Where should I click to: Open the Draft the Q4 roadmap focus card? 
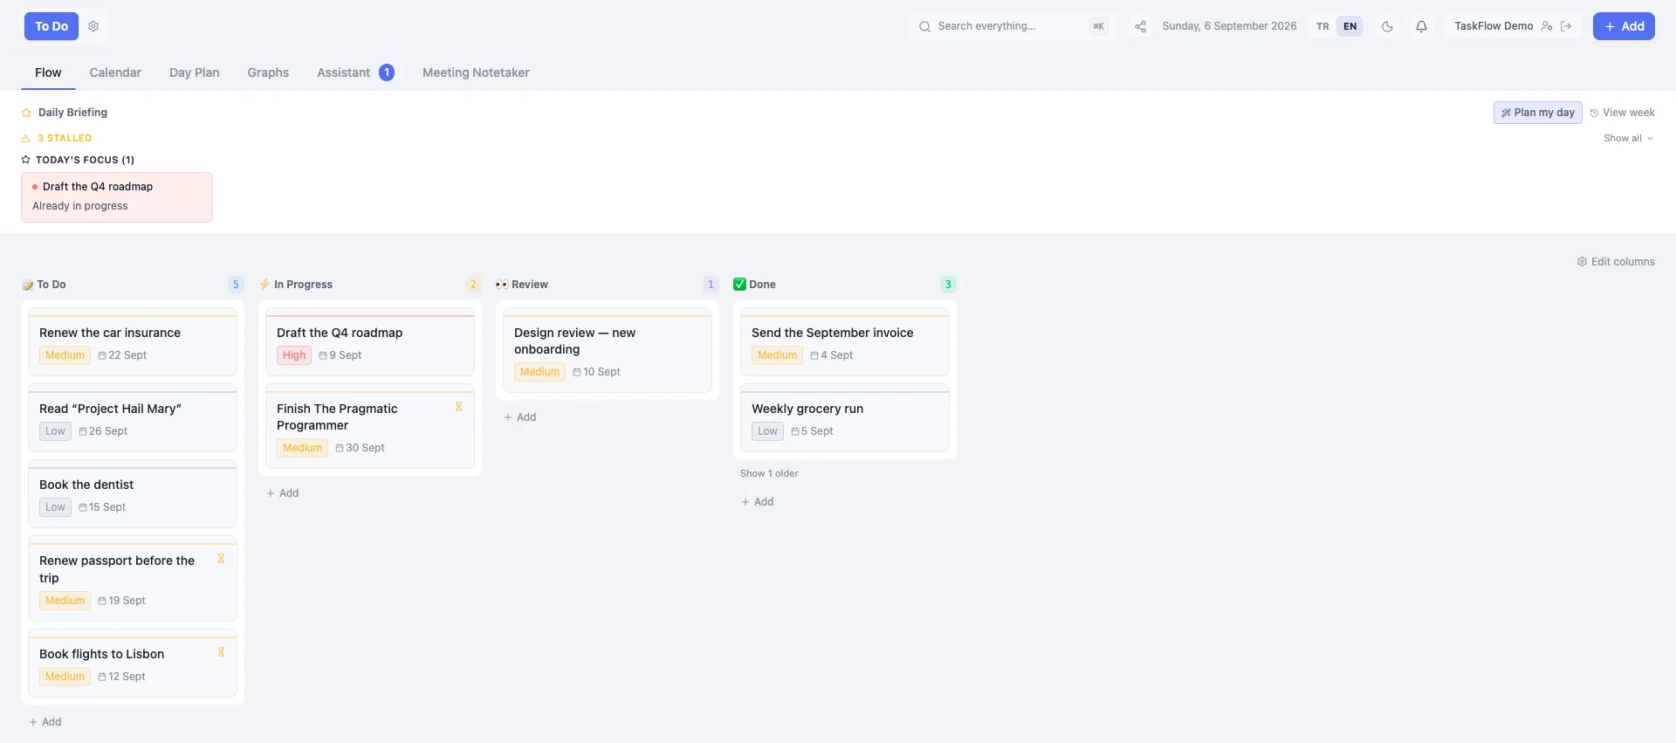tap(117, 197)
